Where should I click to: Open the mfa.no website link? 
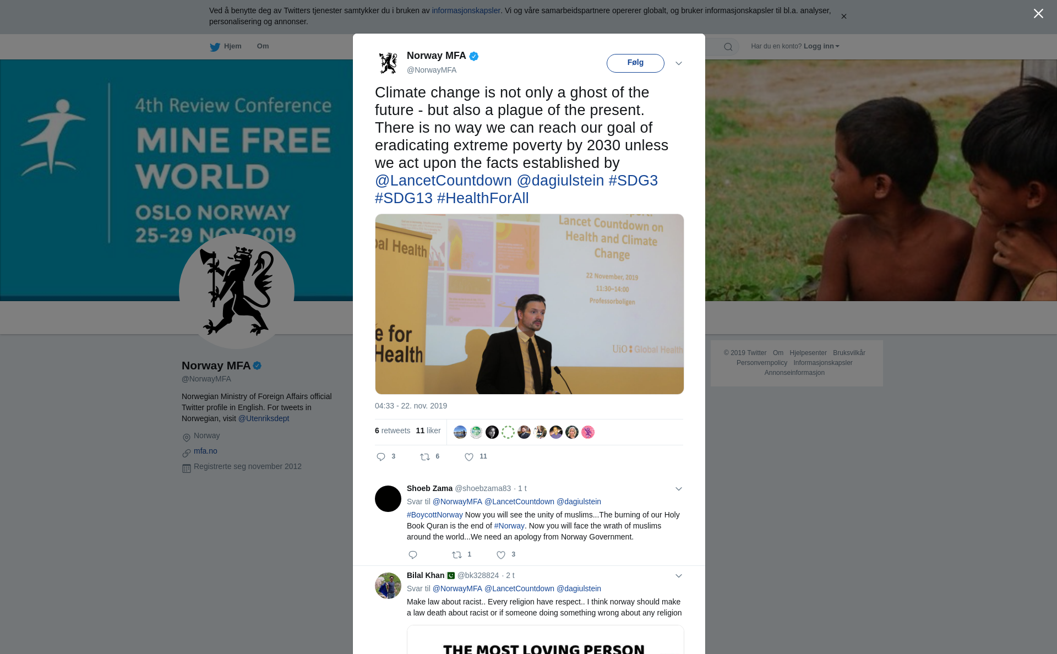click(x=205, y=451)
